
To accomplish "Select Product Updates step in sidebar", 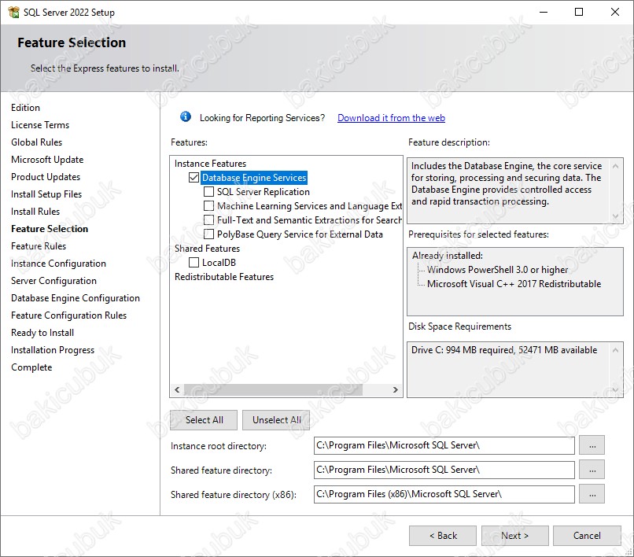I will pos(46,177).
